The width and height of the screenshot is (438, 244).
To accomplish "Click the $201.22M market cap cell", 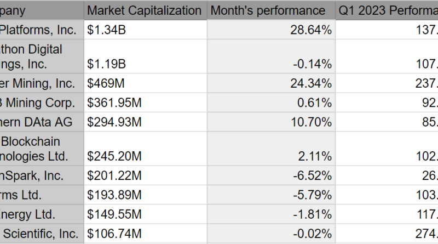I will click(x=145, y=175).
